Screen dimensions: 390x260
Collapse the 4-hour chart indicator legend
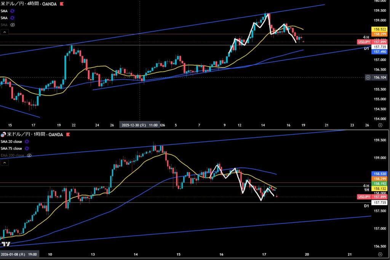[5, 32]
